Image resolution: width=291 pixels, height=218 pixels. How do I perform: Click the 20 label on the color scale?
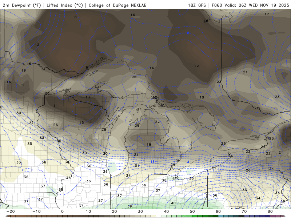[114, 211]
